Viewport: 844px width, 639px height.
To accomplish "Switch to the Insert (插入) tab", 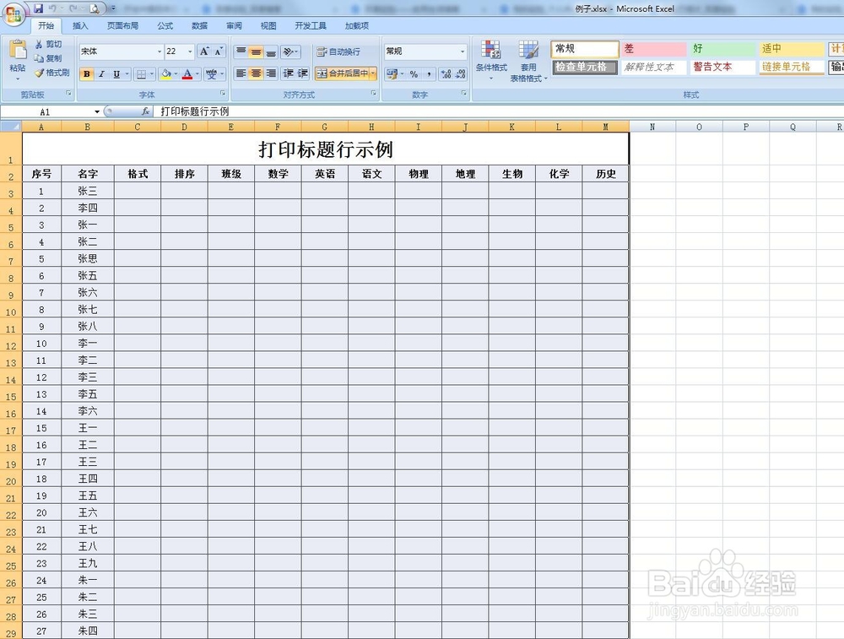I will pyautogui.click(x=80, y=26).
